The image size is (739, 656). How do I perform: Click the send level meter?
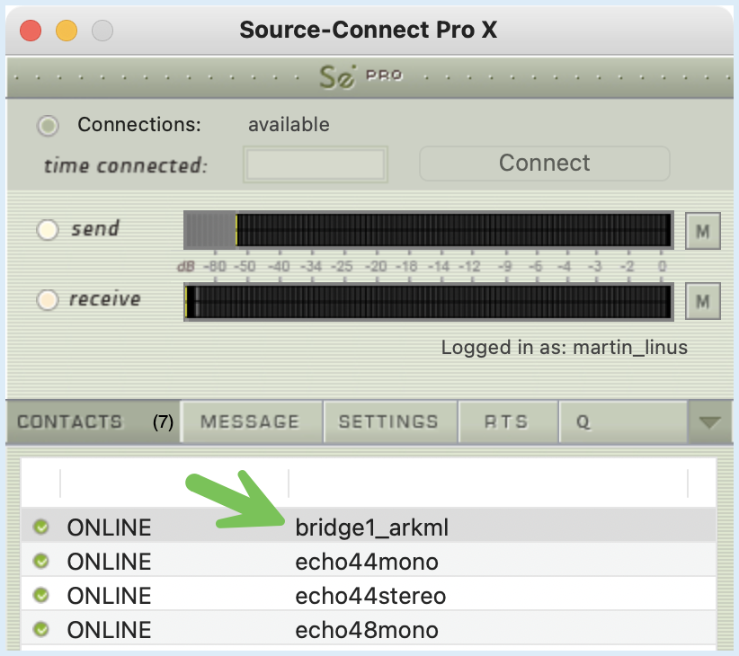pos(428,230)
